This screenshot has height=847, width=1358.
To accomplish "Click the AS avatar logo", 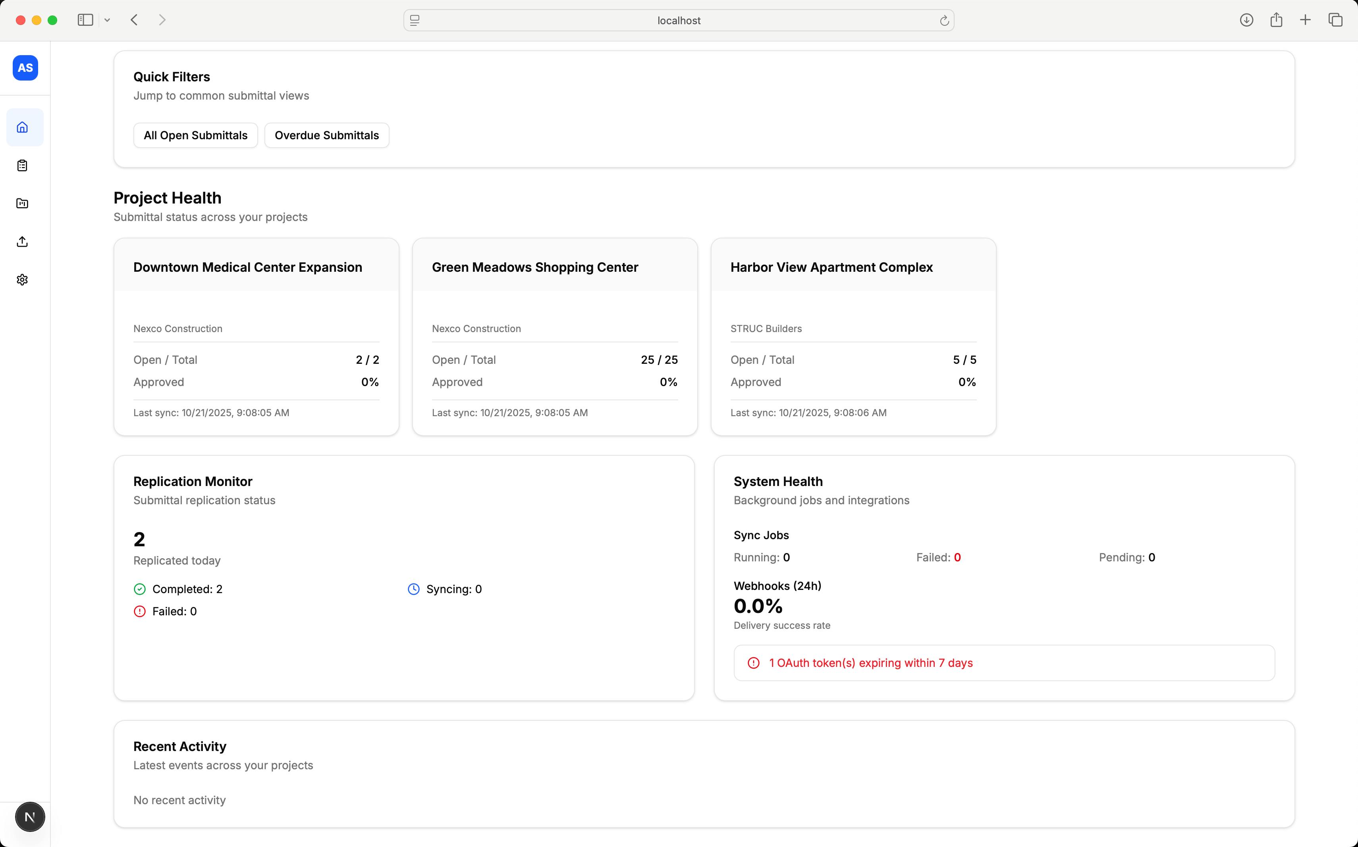I will 25,68.
